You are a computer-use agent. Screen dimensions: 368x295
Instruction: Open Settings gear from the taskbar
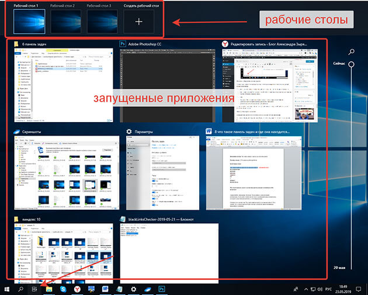(x=134, y=289)
